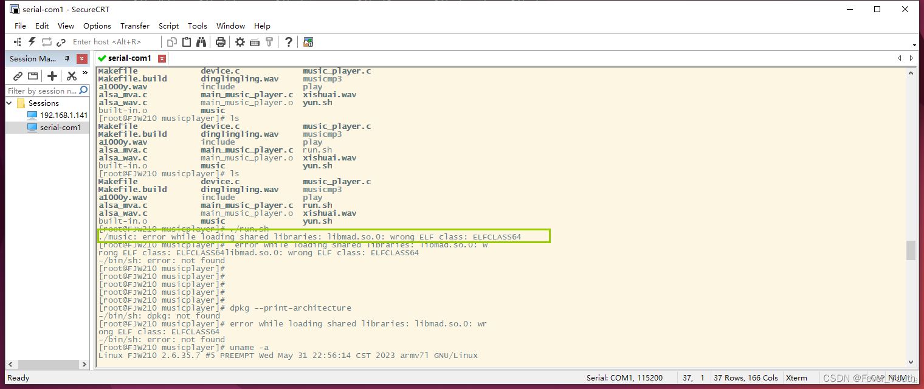Open Find with the binoculars icon

(x=202, y=41)
